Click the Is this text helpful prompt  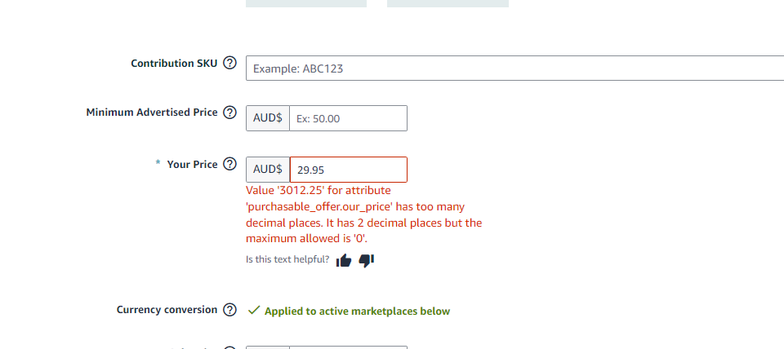pos(287,259)
